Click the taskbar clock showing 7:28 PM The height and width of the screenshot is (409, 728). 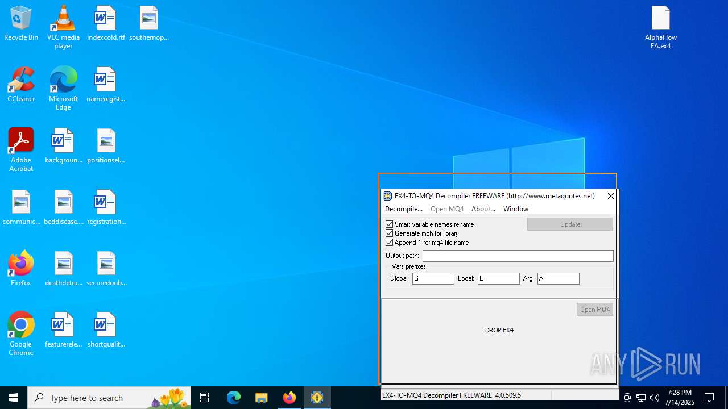tap(680, 398)
